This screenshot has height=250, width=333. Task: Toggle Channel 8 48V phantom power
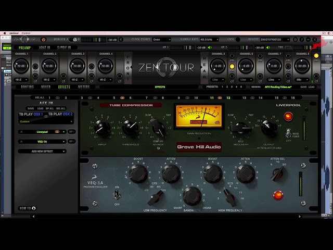click(316, 56)
